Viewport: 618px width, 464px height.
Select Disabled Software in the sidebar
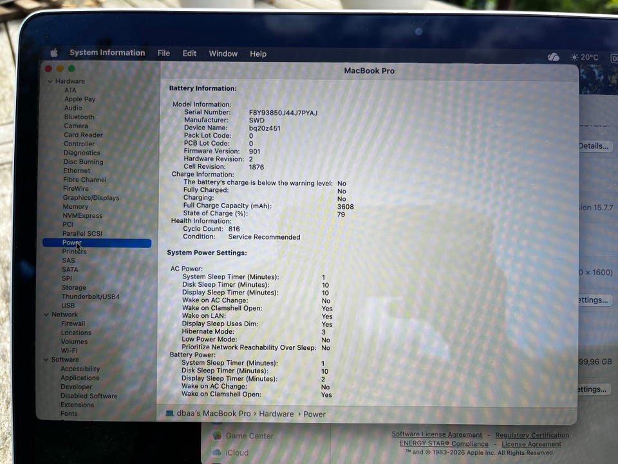(x=89, y=396)
